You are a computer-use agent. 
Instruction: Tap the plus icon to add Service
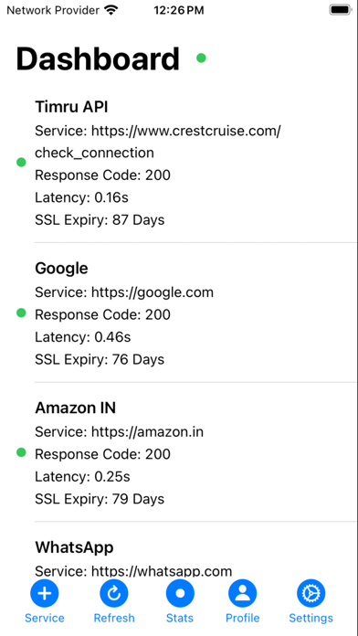[45, 593]
